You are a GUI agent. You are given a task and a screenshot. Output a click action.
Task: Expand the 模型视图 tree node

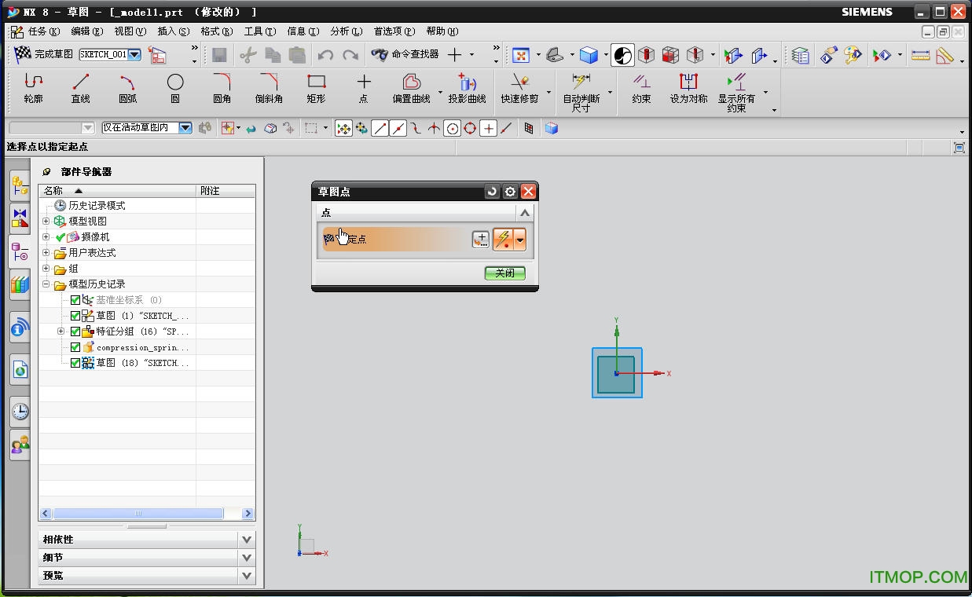coord(46,222)
